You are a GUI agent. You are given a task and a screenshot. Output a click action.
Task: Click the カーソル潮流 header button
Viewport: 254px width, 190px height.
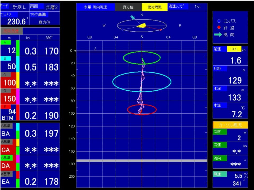pos(230,125)
